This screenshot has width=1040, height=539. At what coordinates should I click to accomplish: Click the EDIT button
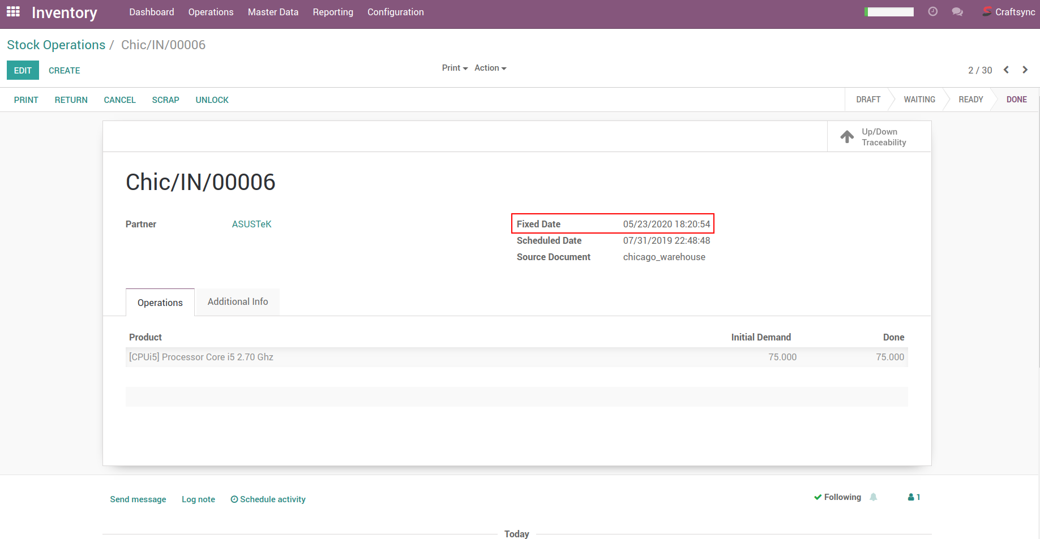tap(23, 71)
